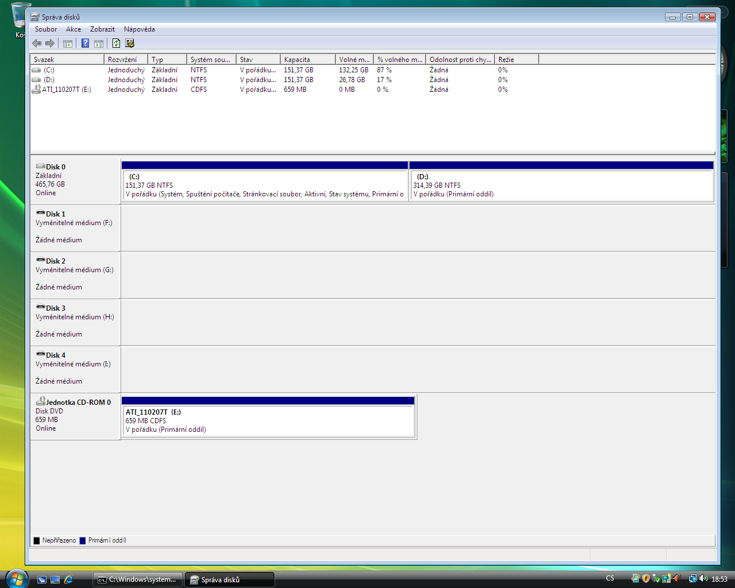
Task: Open the settings toolbar icon after refresh
Action: [130, 43]
